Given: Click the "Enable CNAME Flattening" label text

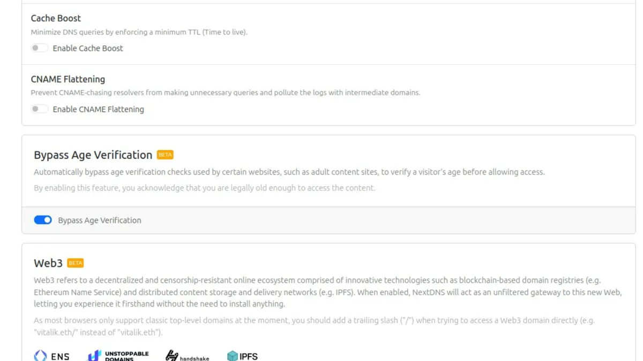Looking at the screenshot, I should 98,109.
